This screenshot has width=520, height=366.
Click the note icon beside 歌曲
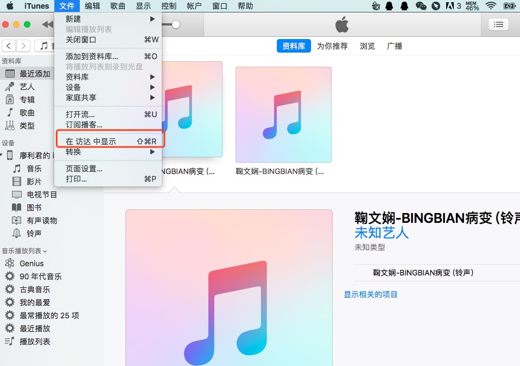click(10, 112)
